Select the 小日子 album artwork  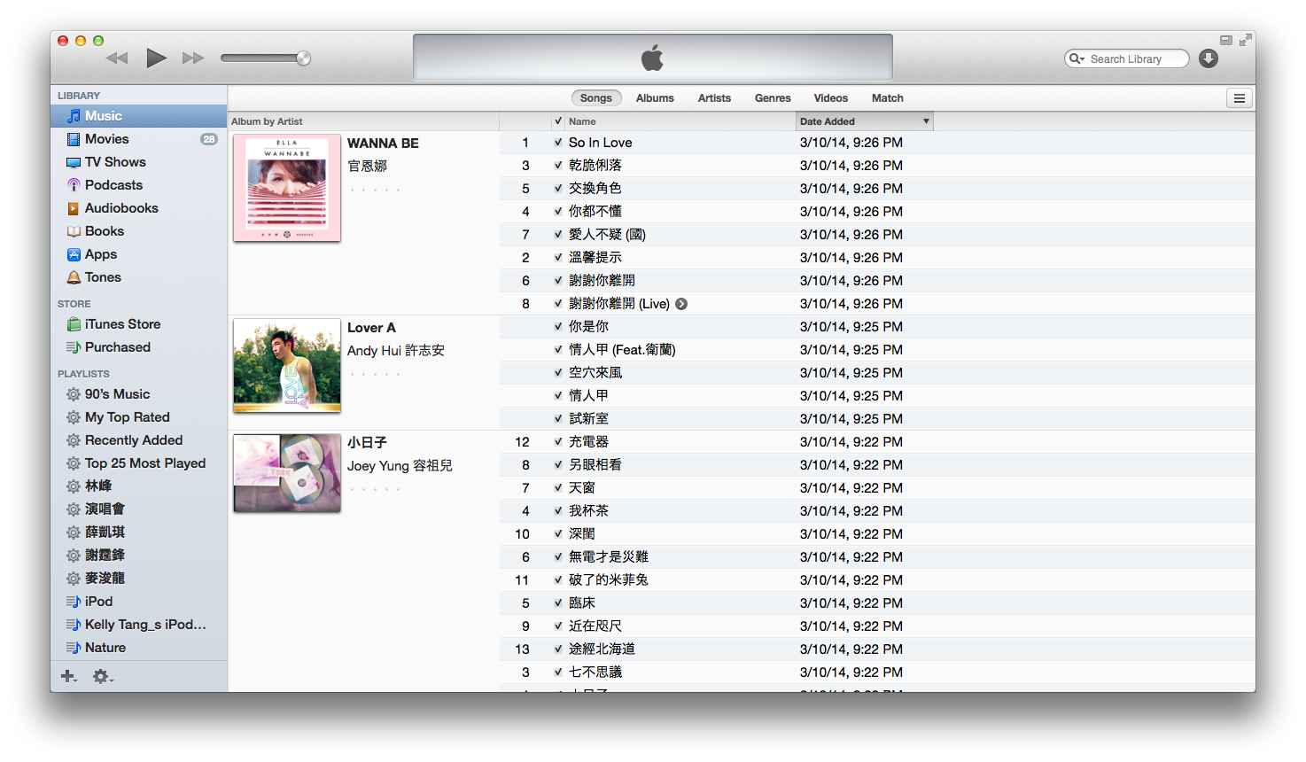tap(287, 473)
